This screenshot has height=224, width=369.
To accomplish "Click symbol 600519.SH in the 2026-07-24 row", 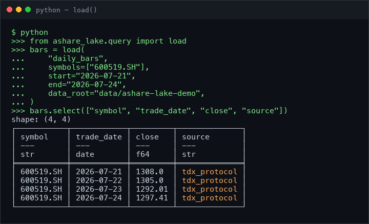I will tap(41, 198).
